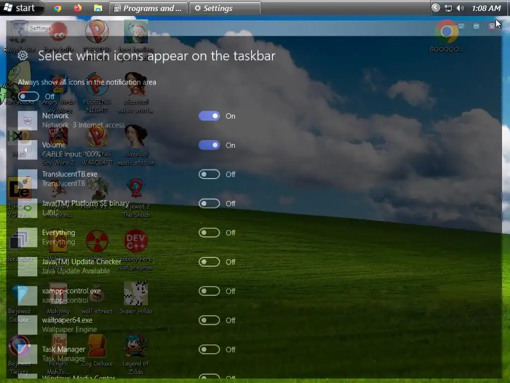Screen dimensions: 510x383
Task: Click the 'Select which icons appear on the taskbar' heading
Action: (157, 56)
